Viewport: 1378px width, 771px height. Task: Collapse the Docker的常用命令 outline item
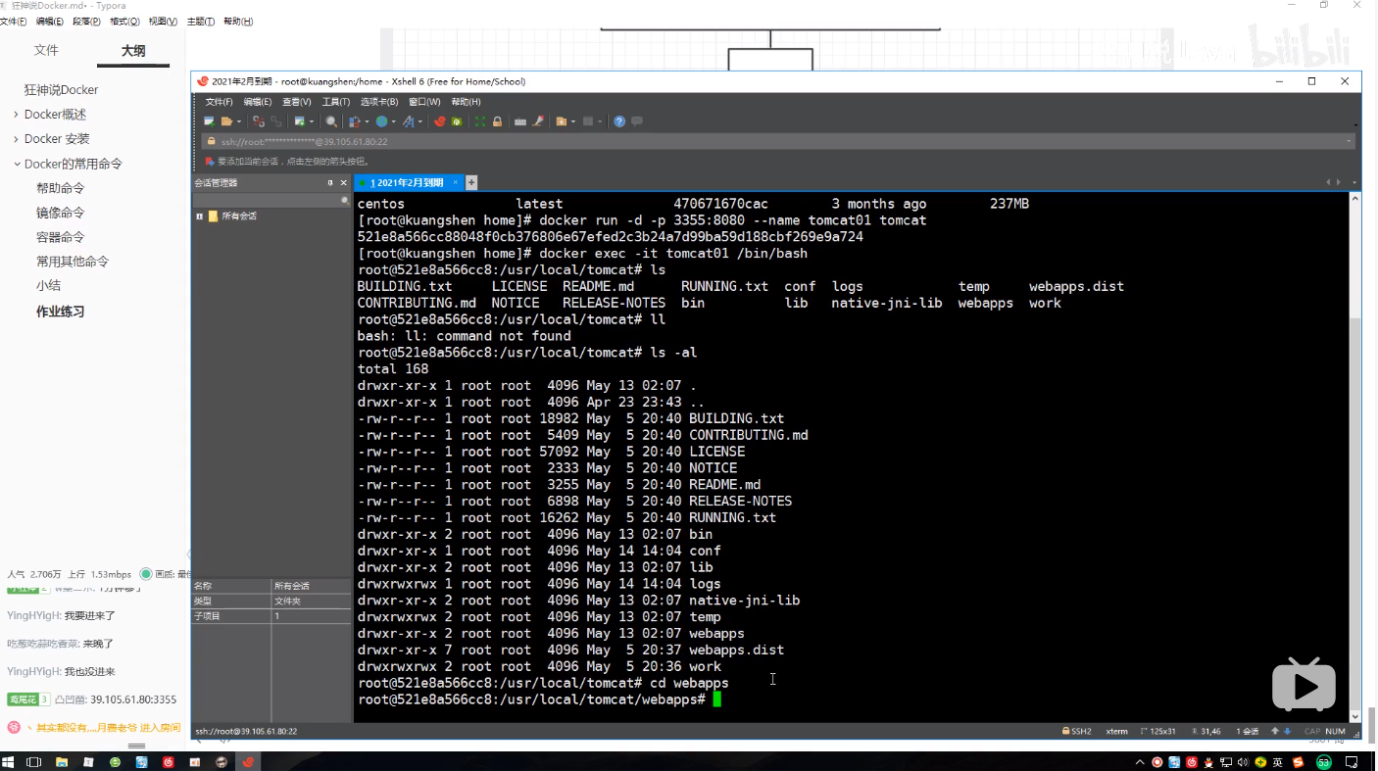point(16,164)
